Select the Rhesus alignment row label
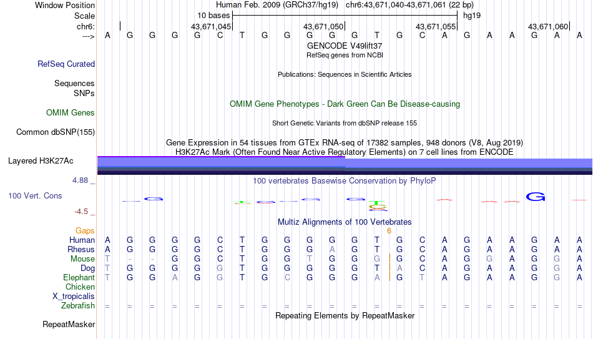This screenshot has height=339, width=593. click(81, 250)
